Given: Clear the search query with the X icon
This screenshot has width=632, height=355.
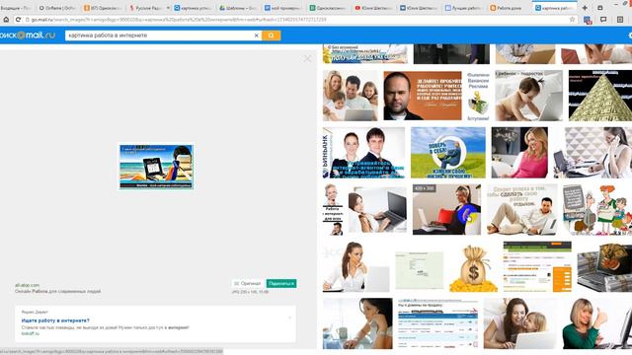Looking at the screenshot, I should 257,35.
